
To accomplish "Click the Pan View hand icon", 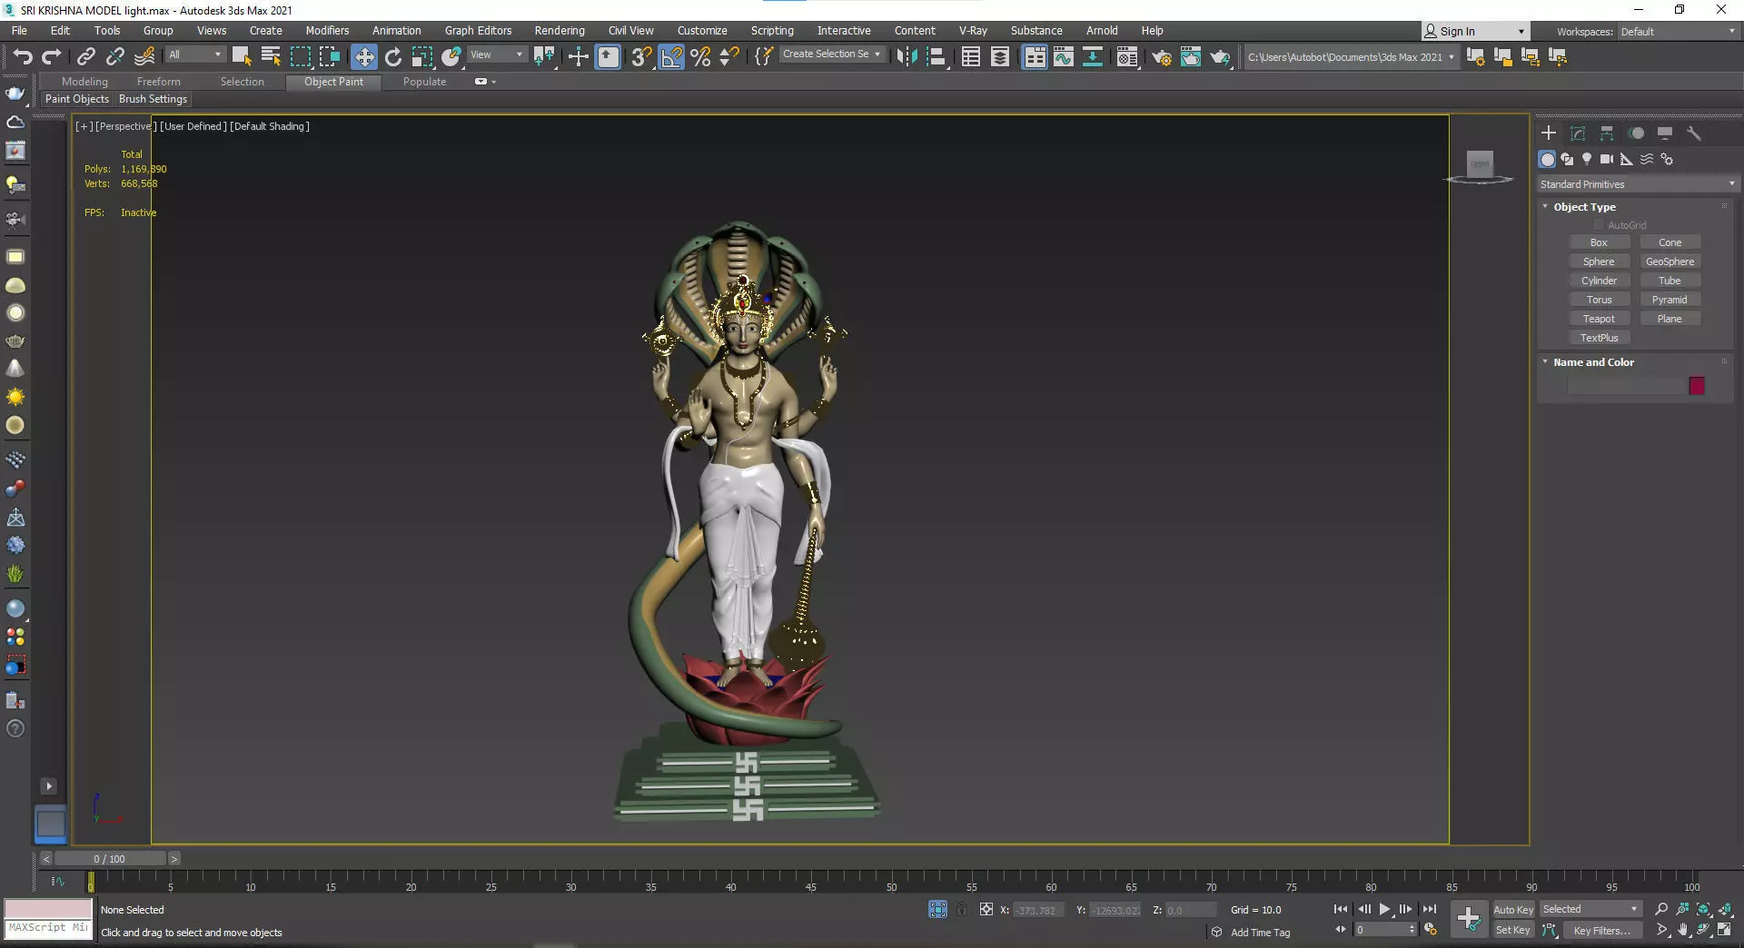I will (x=1682, y=930).
